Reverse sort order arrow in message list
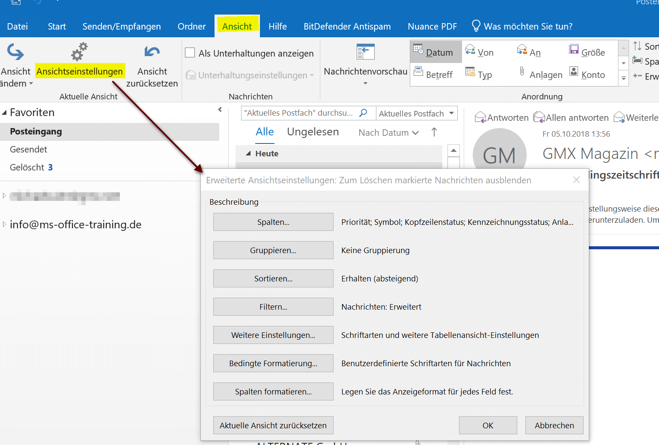Viewport: 659px width, 445px height. tap(434, 132)
